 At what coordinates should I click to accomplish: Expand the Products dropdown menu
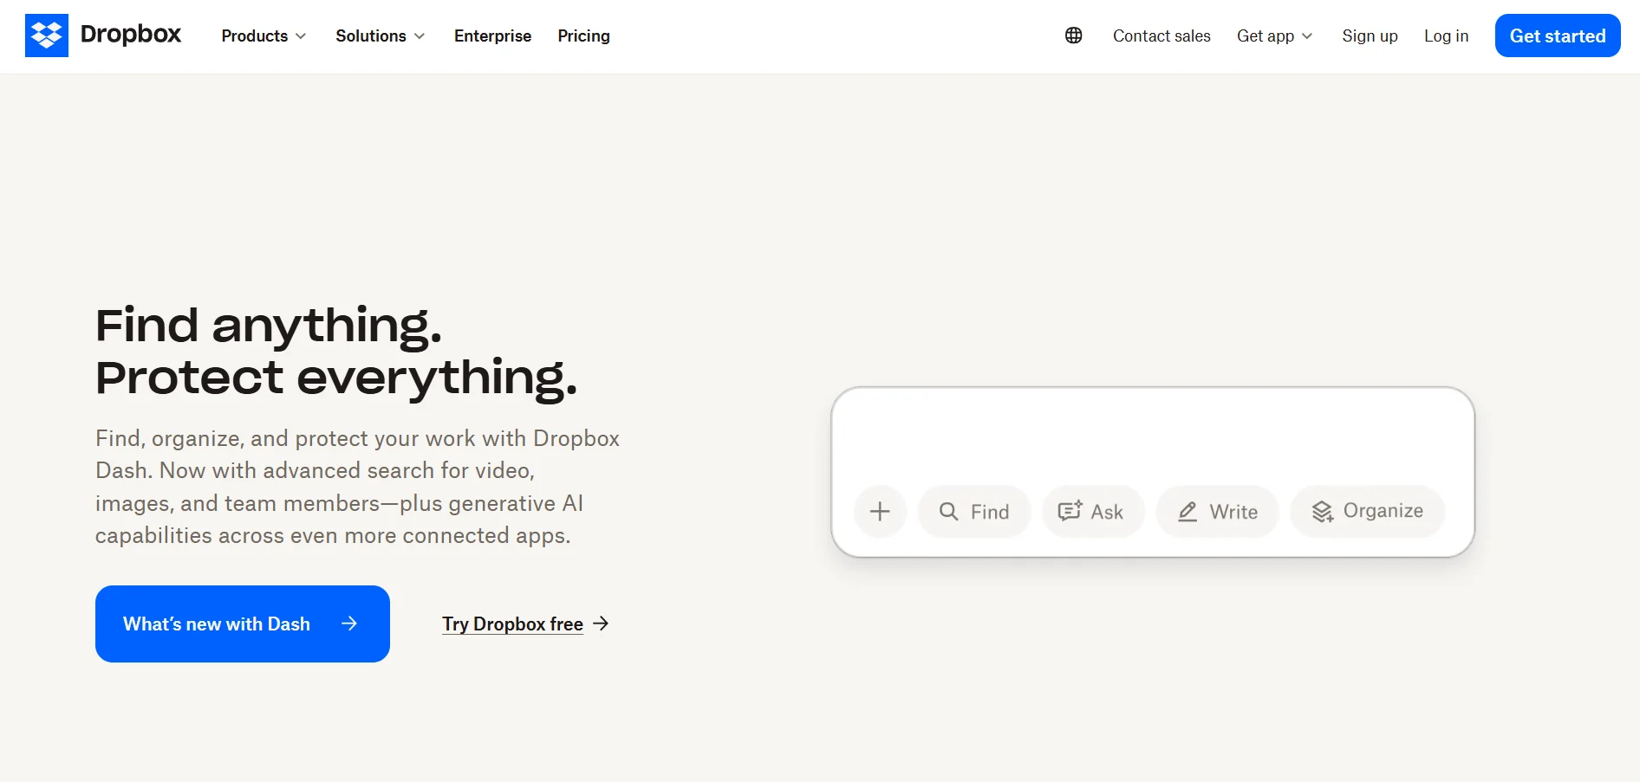click(x=264, y=36)
